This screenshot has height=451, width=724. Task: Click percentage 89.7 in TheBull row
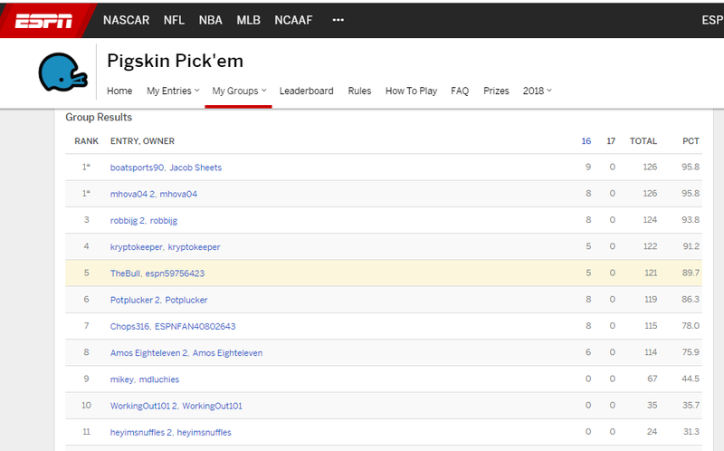pyautogui.click(x=691, y=273)
